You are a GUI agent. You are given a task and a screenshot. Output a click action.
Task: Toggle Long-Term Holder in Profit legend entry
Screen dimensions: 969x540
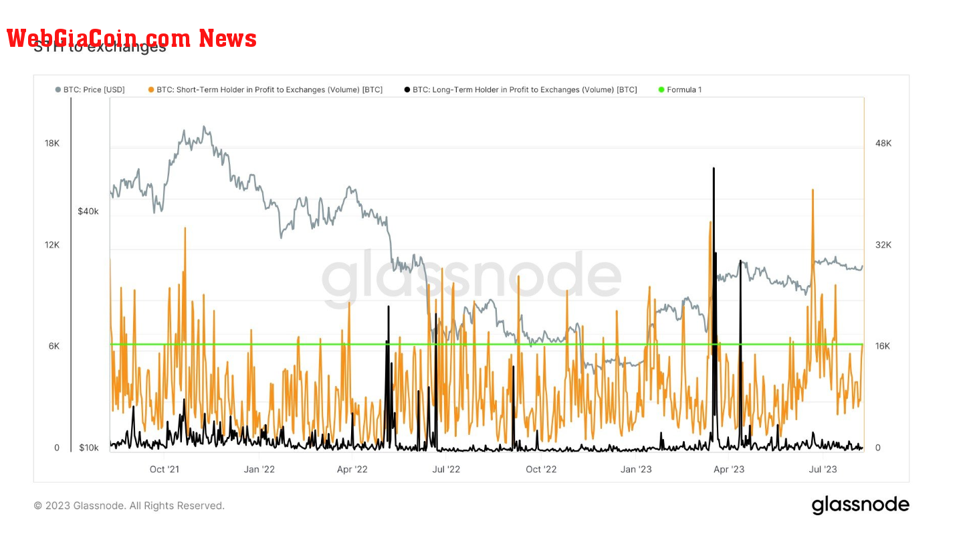[520, 90]
